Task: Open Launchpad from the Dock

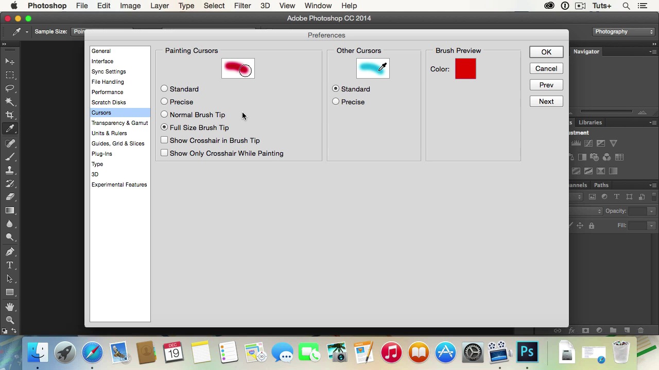Action: pos(65,353)
